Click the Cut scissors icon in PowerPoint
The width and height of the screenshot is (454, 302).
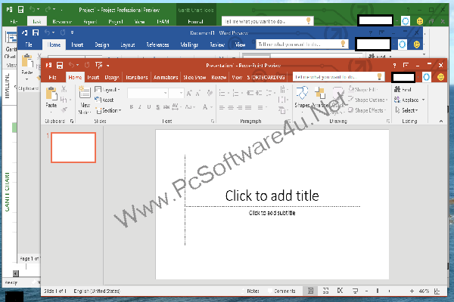64,89
